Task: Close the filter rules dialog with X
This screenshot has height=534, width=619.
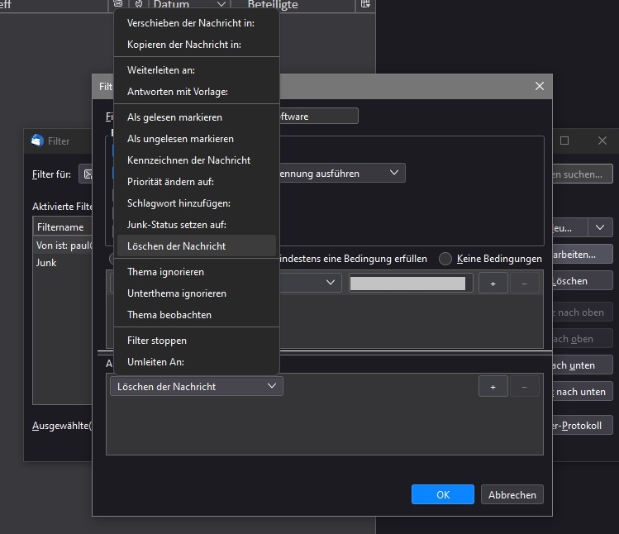Action: [540, 86]
